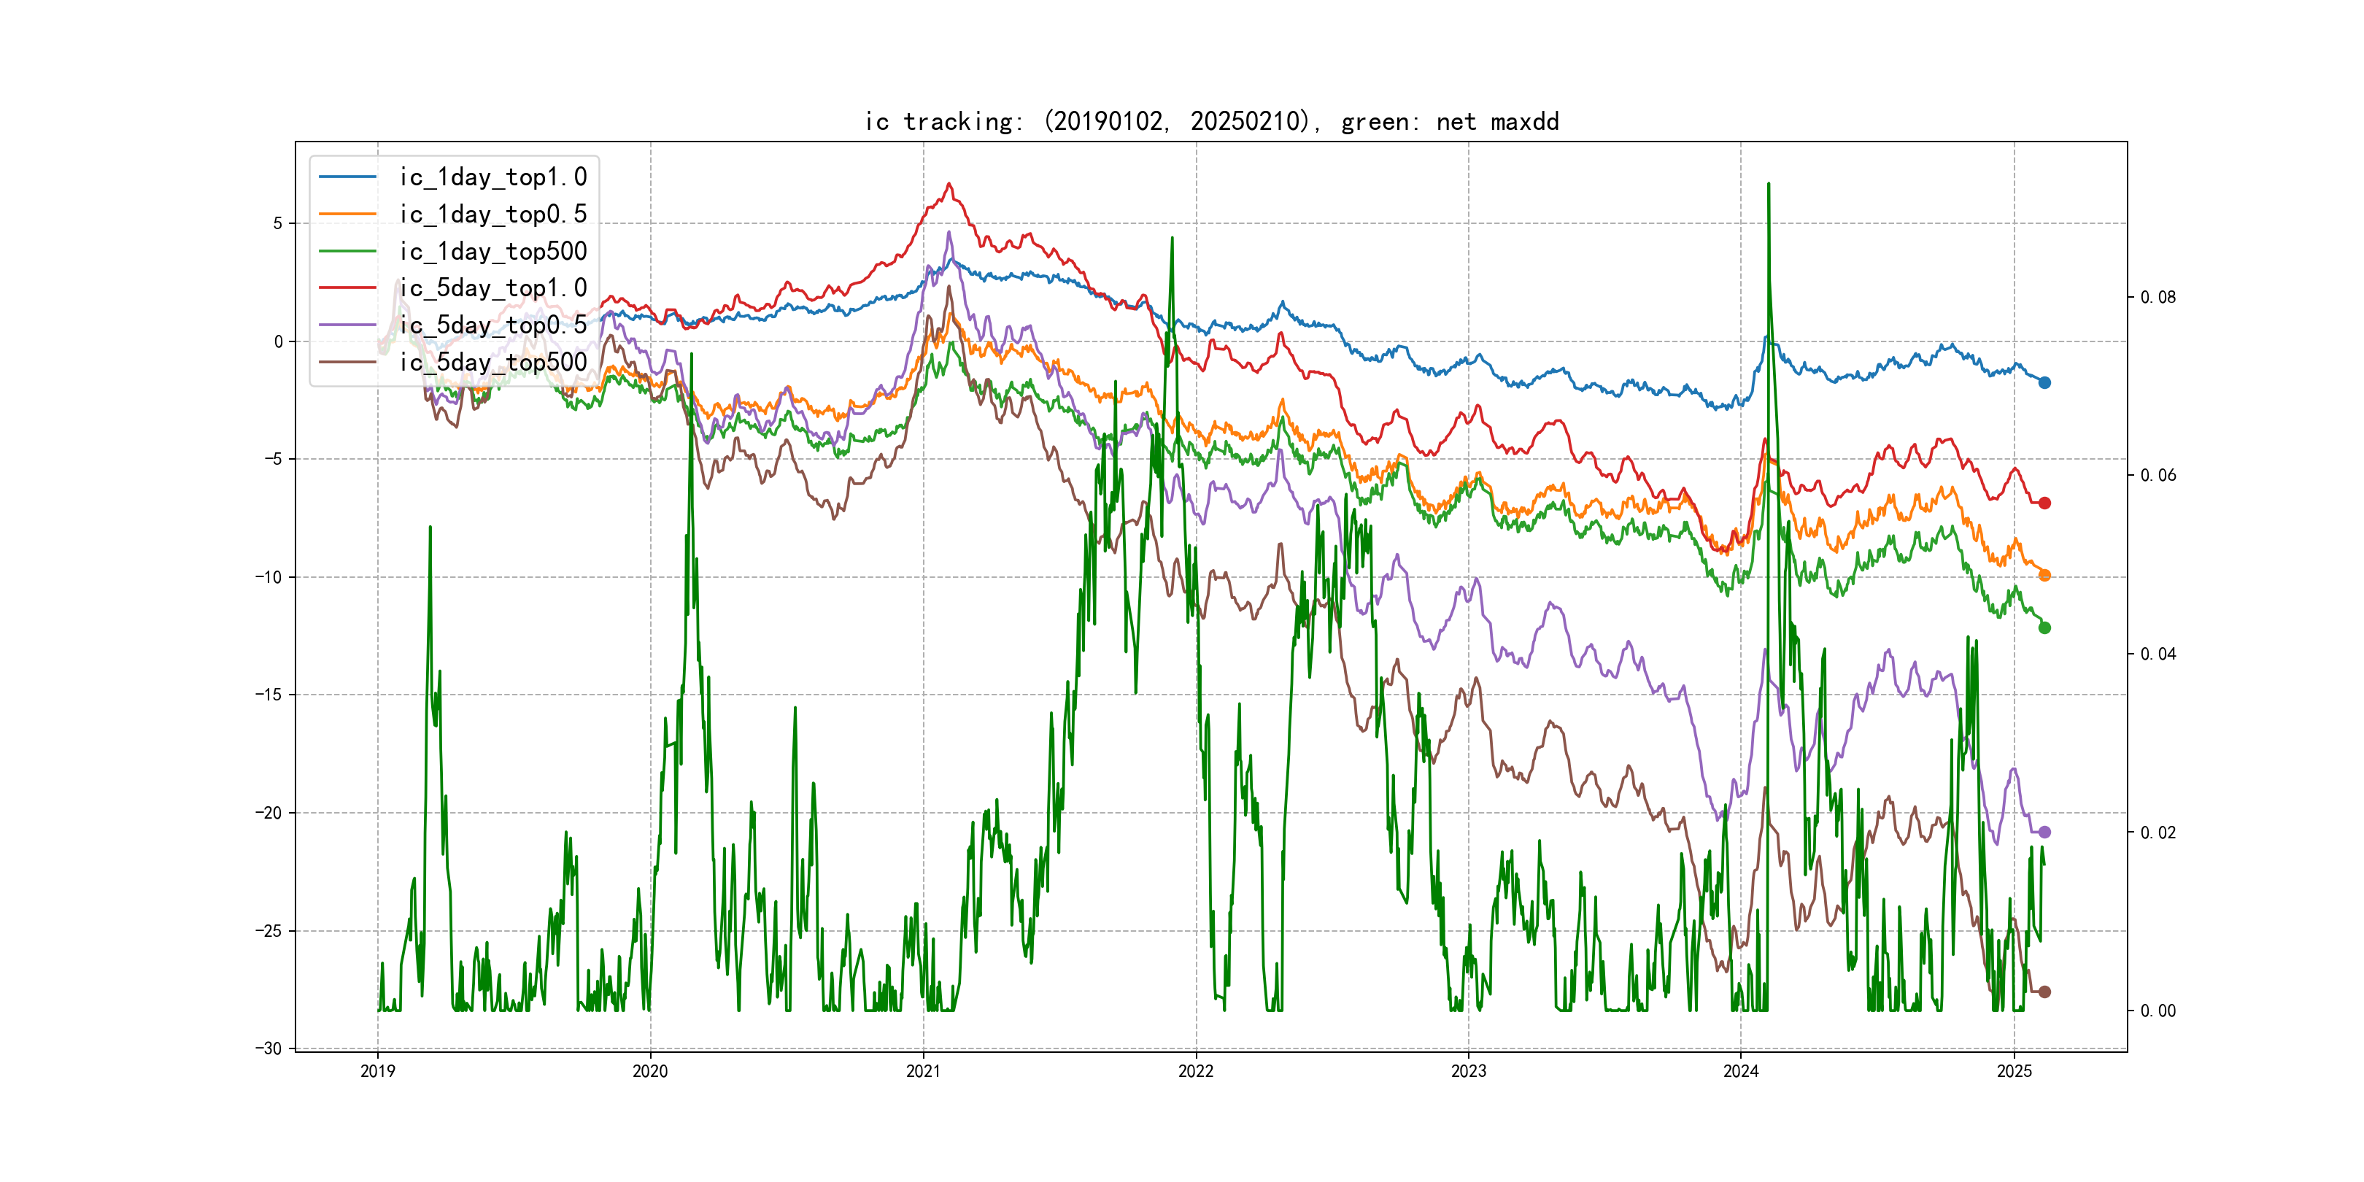Click the orange end-point marker dot
This screenshot has width=2364, height=1182.
(2044, 576)
